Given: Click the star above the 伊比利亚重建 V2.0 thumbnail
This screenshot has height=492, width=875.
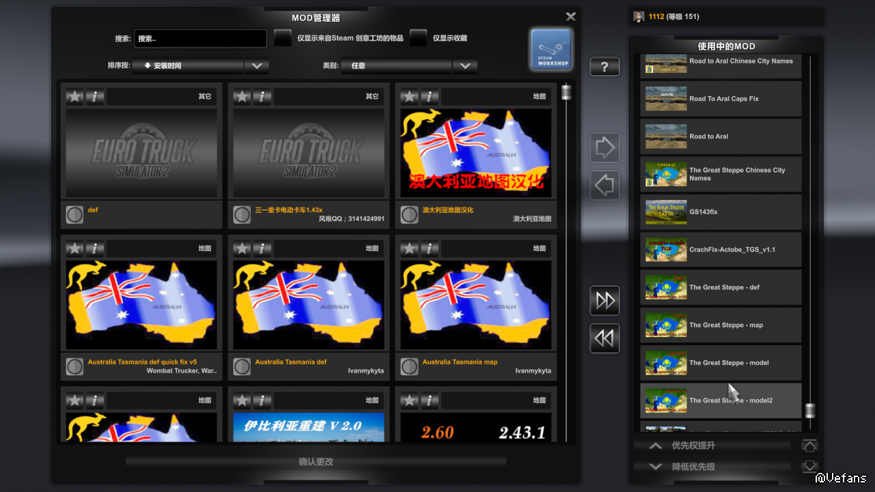Looking at the screenshot, I should click(x=242, y=401).
